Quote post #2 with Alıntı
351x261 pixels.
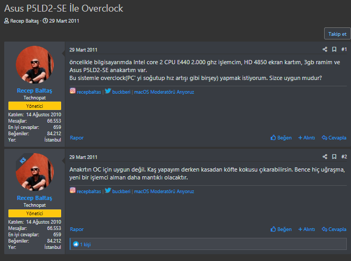[x=306, y=229]
